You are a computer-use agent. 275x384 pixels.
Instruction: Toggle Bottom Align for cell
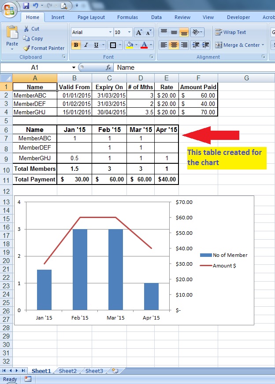184,32
